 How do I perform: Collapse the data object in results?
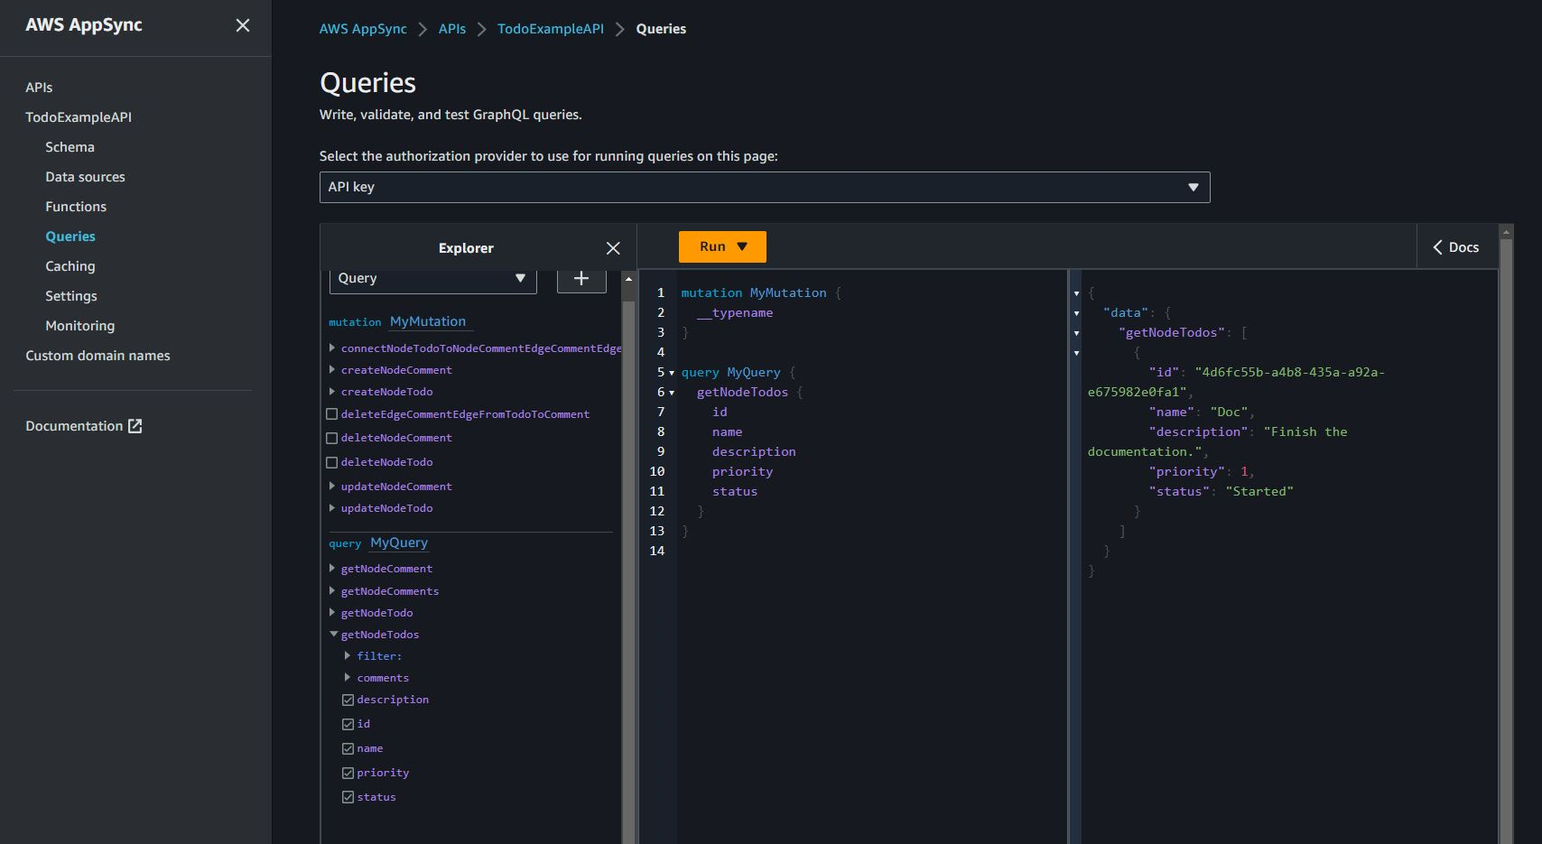point(1076,313)
